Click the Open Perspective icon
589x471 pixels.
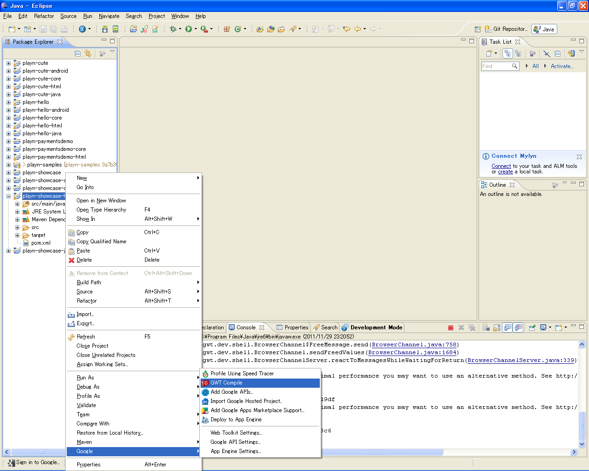(478, 29)
